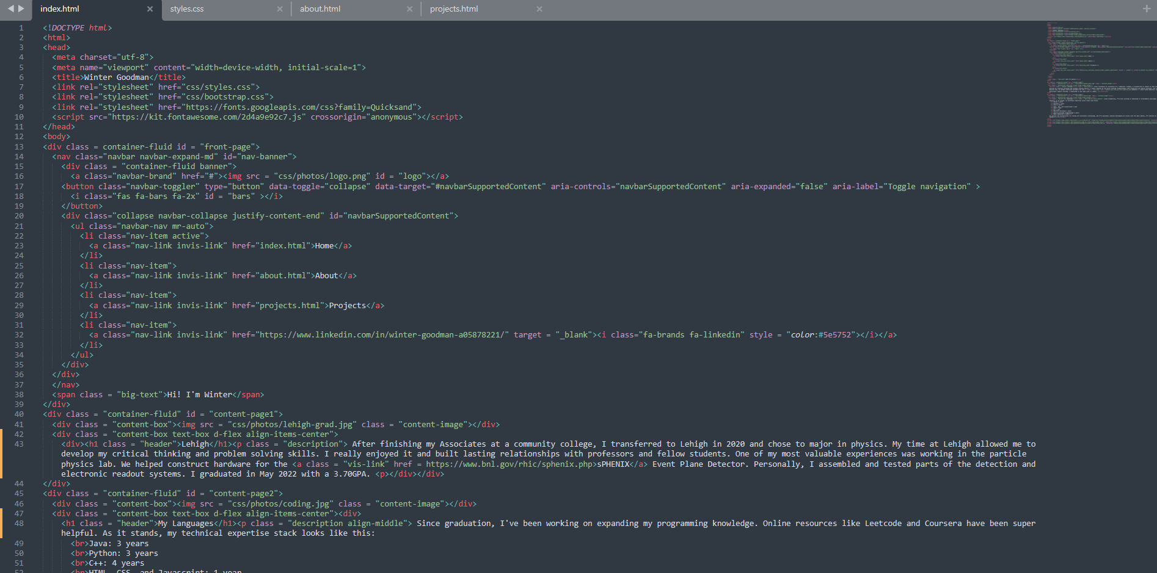Click the 'Projects' link text on line 29
The height and width of the screenshot is (573, 1157).
tap(348, 306)
